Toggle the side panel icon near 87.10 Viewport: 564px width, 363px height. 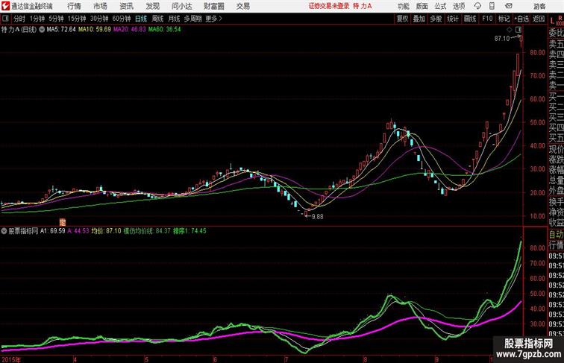[518, 30]
